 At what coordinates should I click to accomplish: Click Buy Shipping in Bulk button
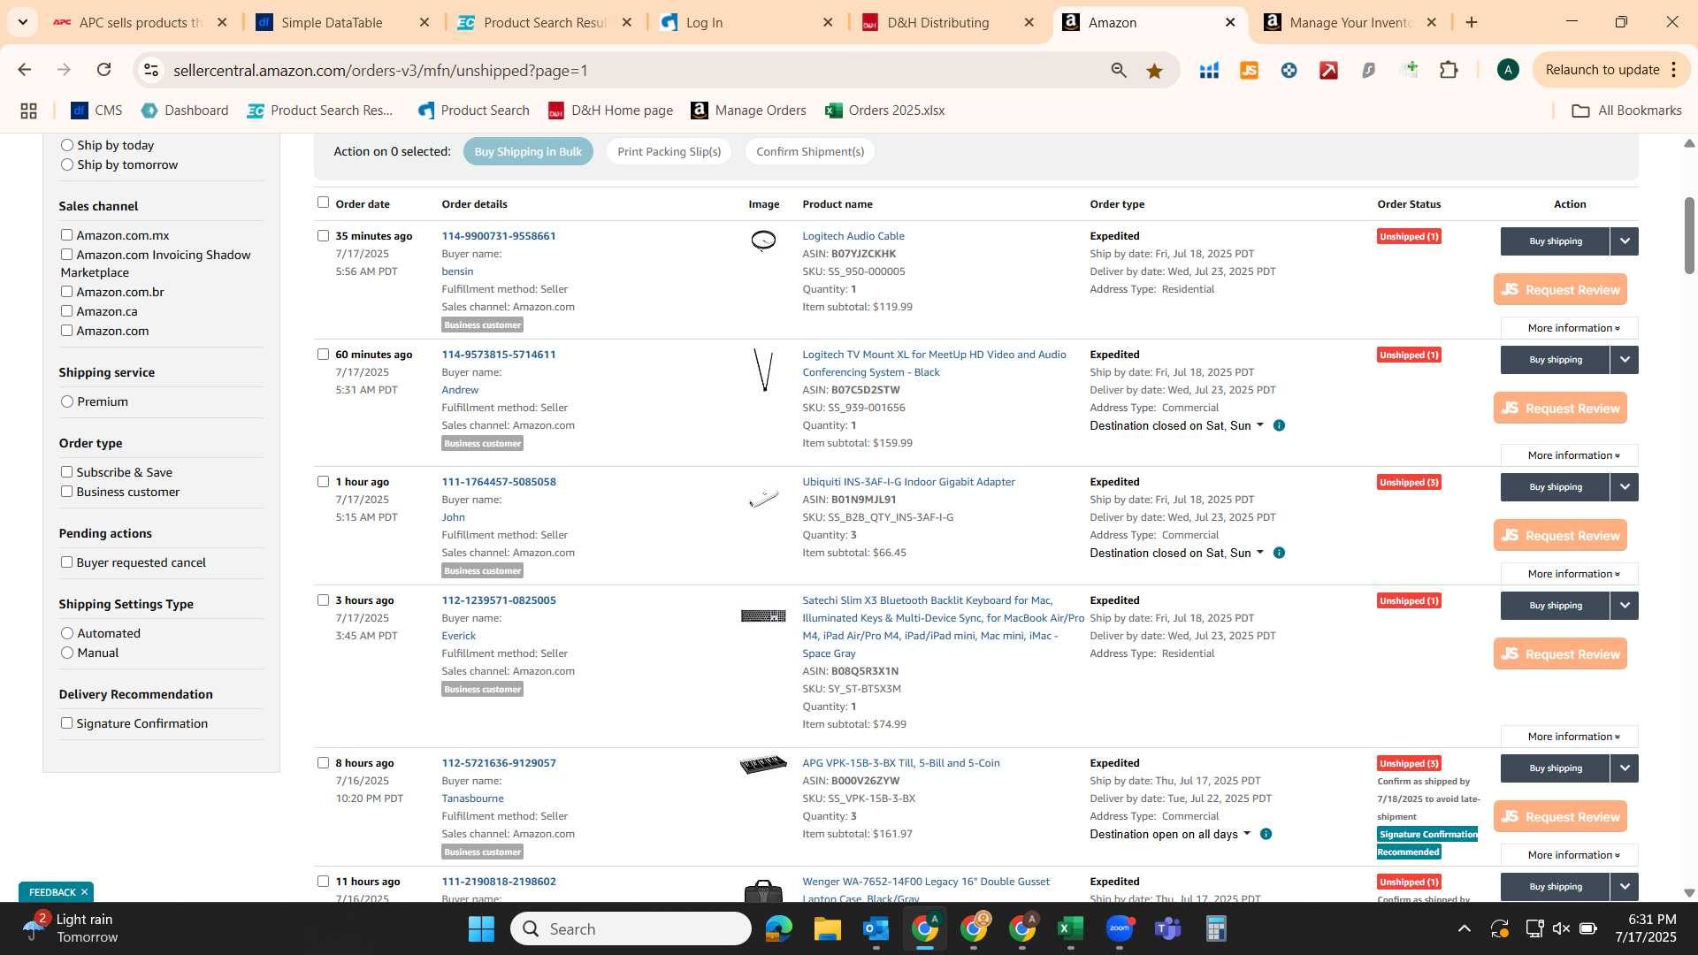[x=528, y=152]
